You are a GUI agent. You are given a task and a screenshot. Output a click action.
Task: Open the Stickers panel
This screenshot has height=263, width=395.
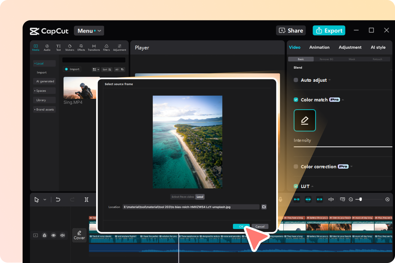[x=70, y=47]
